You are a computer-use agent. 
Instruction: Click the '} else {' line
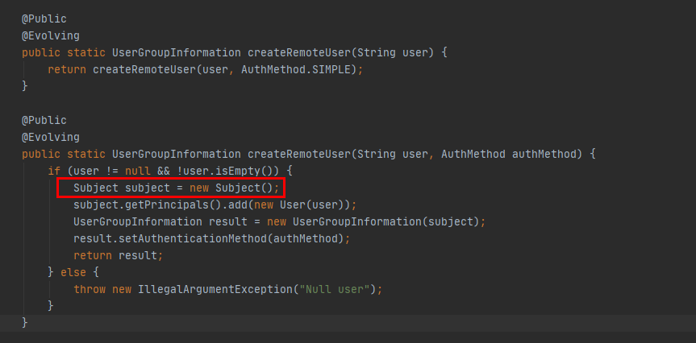tap(73, 272)
